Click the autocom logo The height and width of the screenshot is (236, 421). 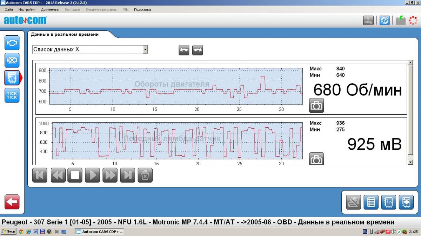tap(25, 20)
